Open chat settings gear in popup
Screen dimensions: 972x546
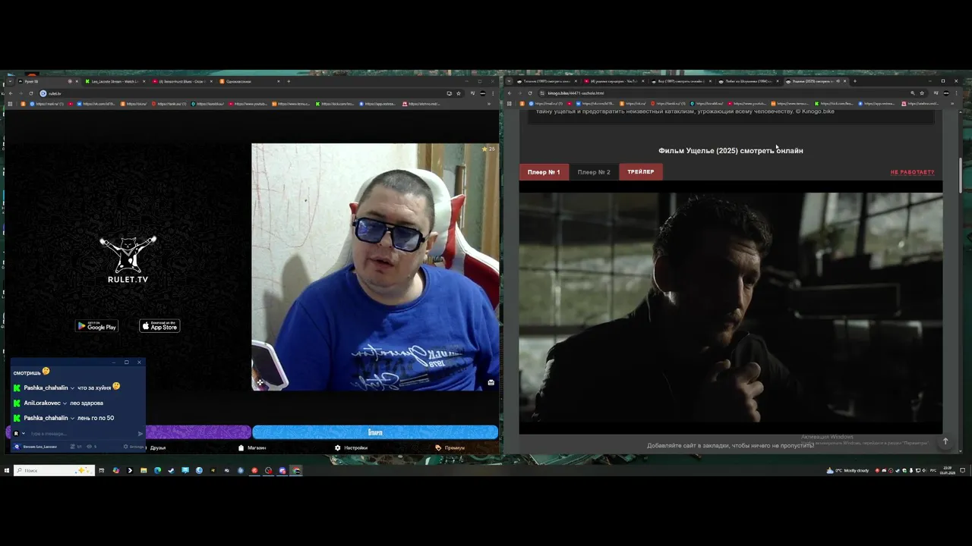point(126,447)
